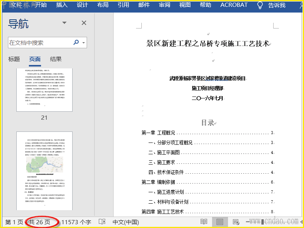304x228 pixels.
Task: Click the 目录 heading
Action: (207, 123)
